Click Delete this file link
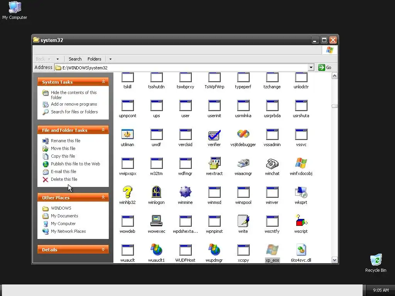 click(64, 179)
